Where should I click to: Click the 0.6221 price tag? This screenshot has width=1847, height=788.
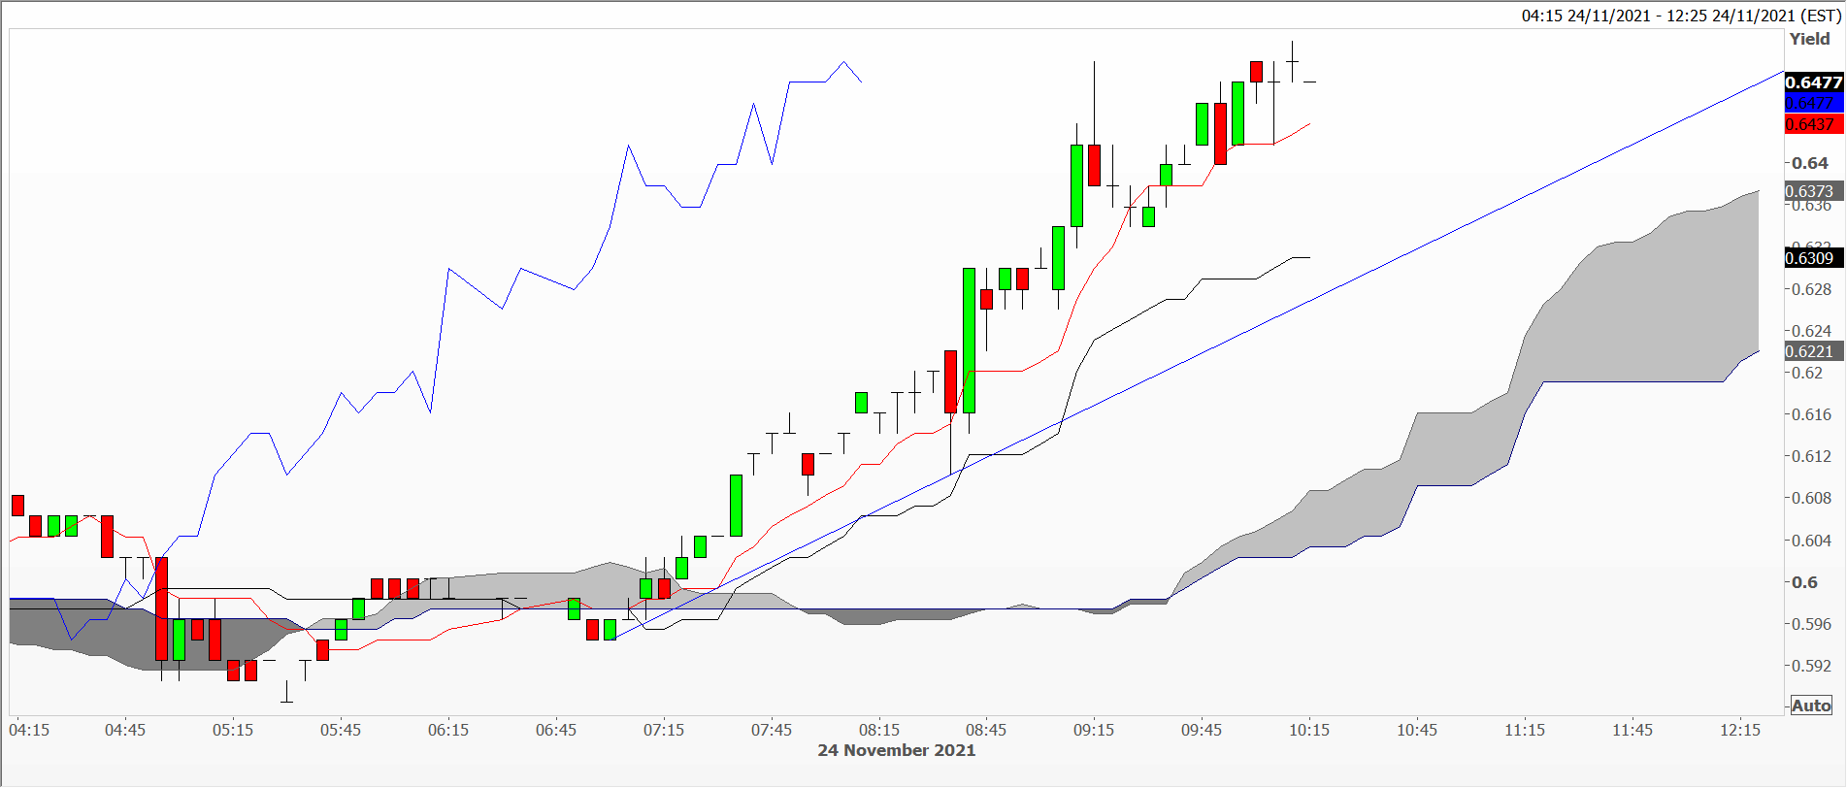(x=1814, y=351)
